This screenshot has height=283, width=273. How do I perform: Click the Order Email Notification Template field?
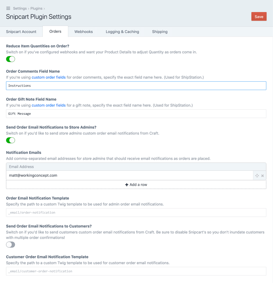pos(136,212)
